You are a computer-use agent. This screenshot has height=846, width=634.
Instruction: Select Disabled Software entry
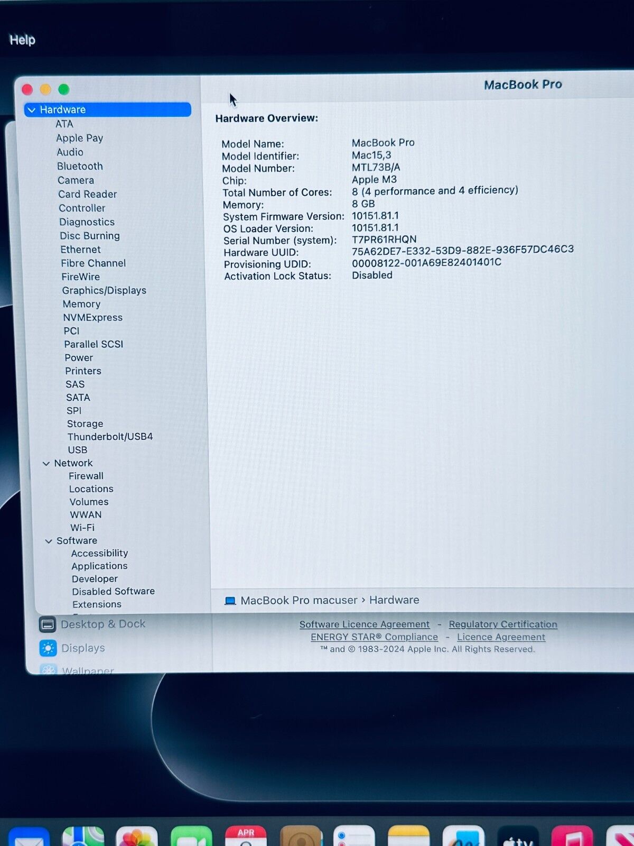(x=114, y=592)
